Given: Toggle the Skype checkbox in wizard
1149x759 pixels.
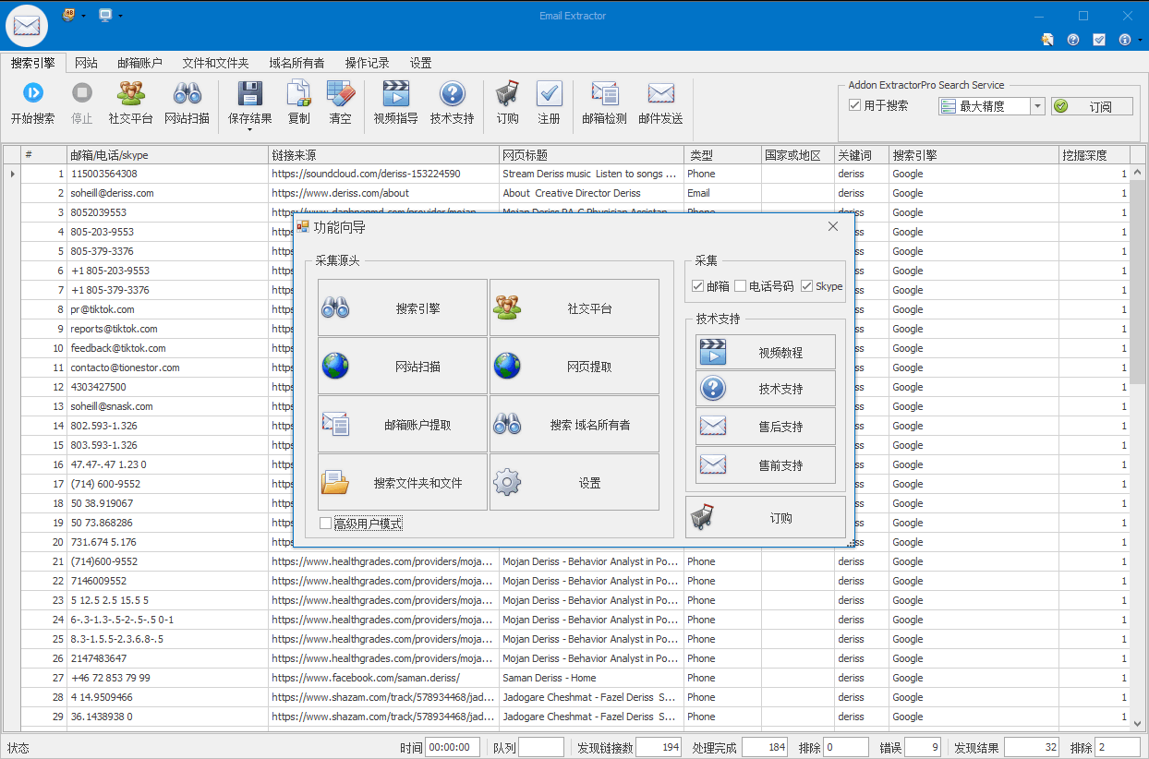Looking at the screenshot, I should point(806,286).
